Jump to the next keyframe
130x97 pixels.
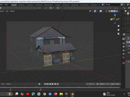55,84
